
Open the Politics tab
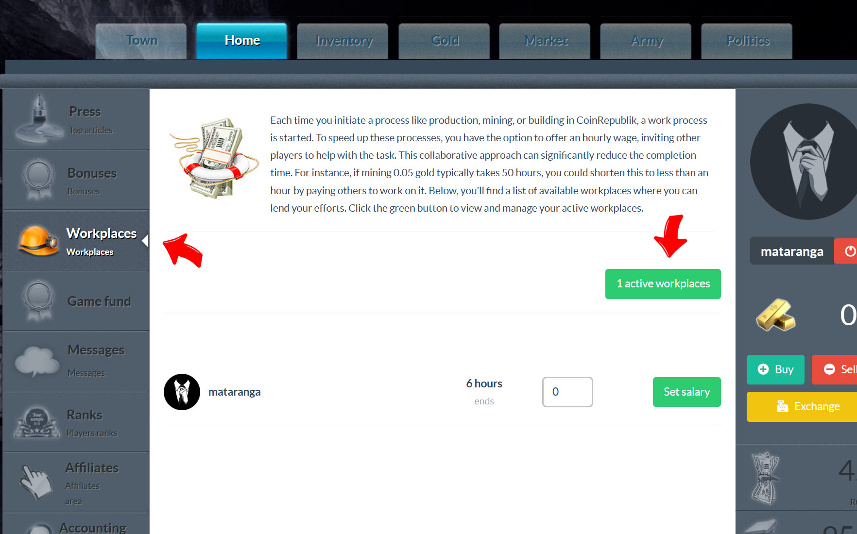(x=747, y=41)
